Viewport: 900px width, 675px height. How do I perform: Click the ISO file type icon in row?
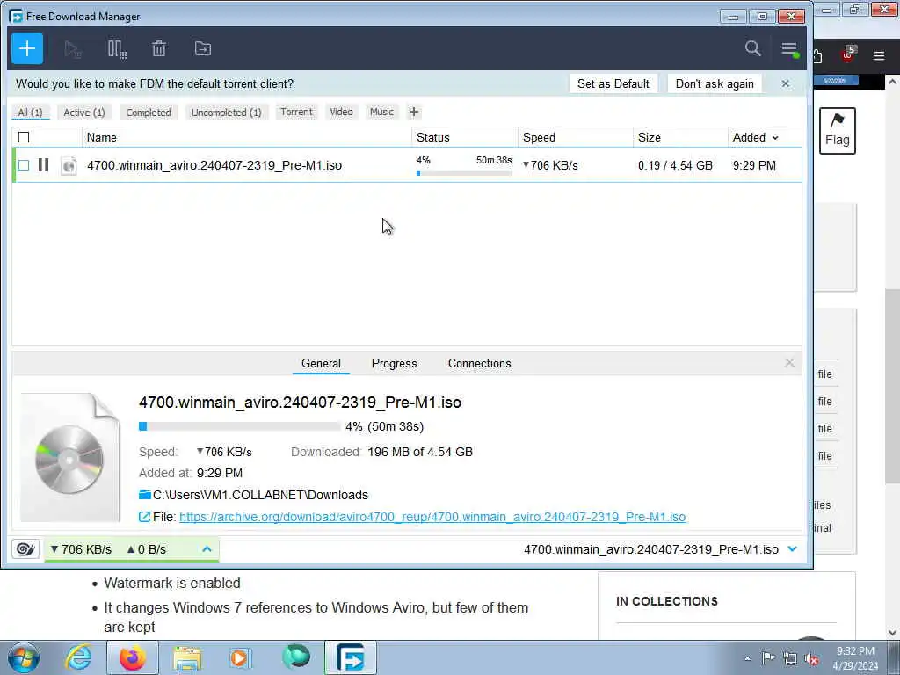[x=69, y=166]
